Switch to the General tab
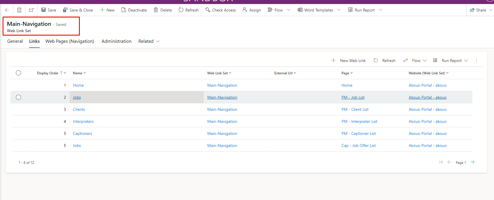 pyautogui.click(x=15, y=41)
